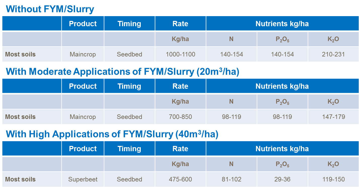Select the 1000-1100 rate cell

pos(180,54)
